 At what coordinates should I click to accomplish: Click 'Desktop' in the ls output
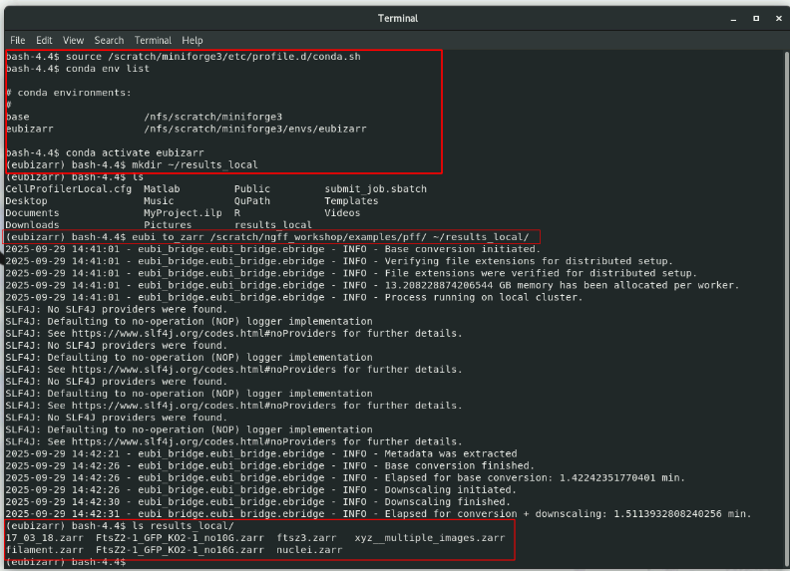coord(26,201)
